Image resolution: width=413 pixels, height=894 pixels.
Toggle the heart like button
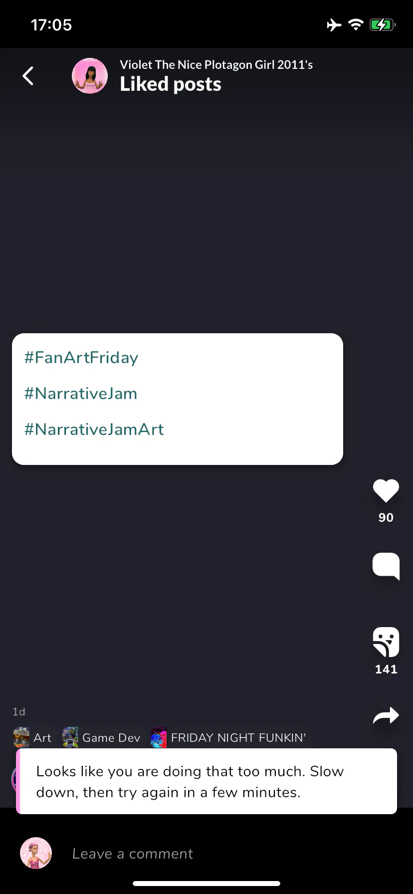pos(386,490)
